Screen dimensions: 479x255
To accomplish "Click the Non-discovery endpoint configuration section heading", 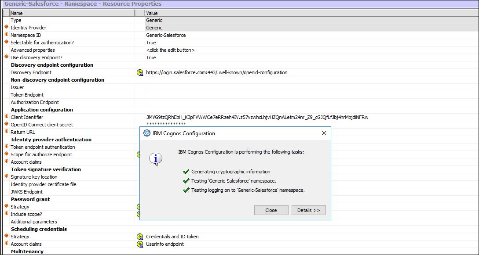I will coord(58,80).
